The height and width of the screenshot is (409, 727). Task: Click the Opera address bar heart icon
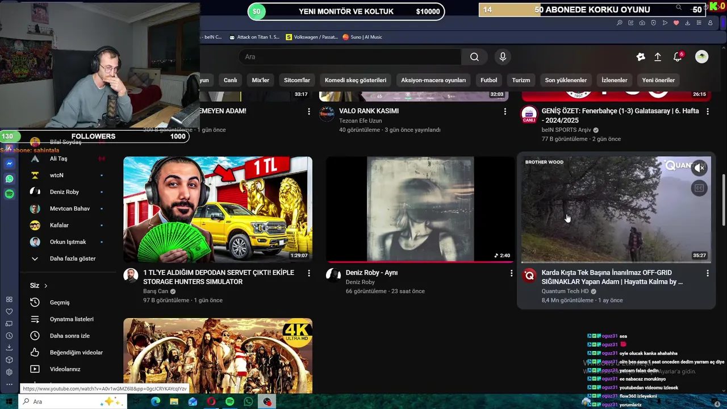(676, 23)
